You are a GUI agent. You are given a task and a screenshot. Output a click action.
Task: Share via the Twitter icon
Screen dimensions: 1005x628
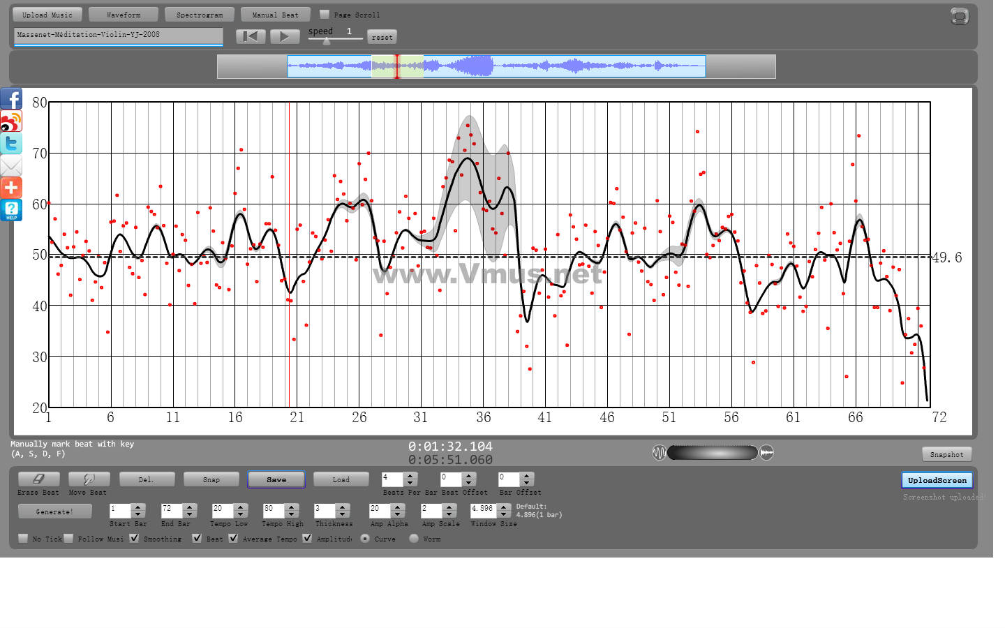click(x=11, y=144)
